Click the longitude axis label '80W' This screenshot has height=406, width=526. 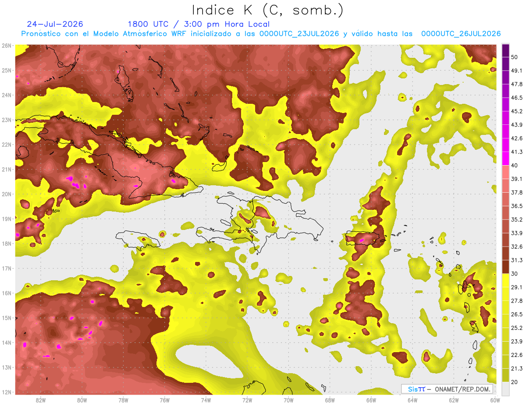pos(82,400)
